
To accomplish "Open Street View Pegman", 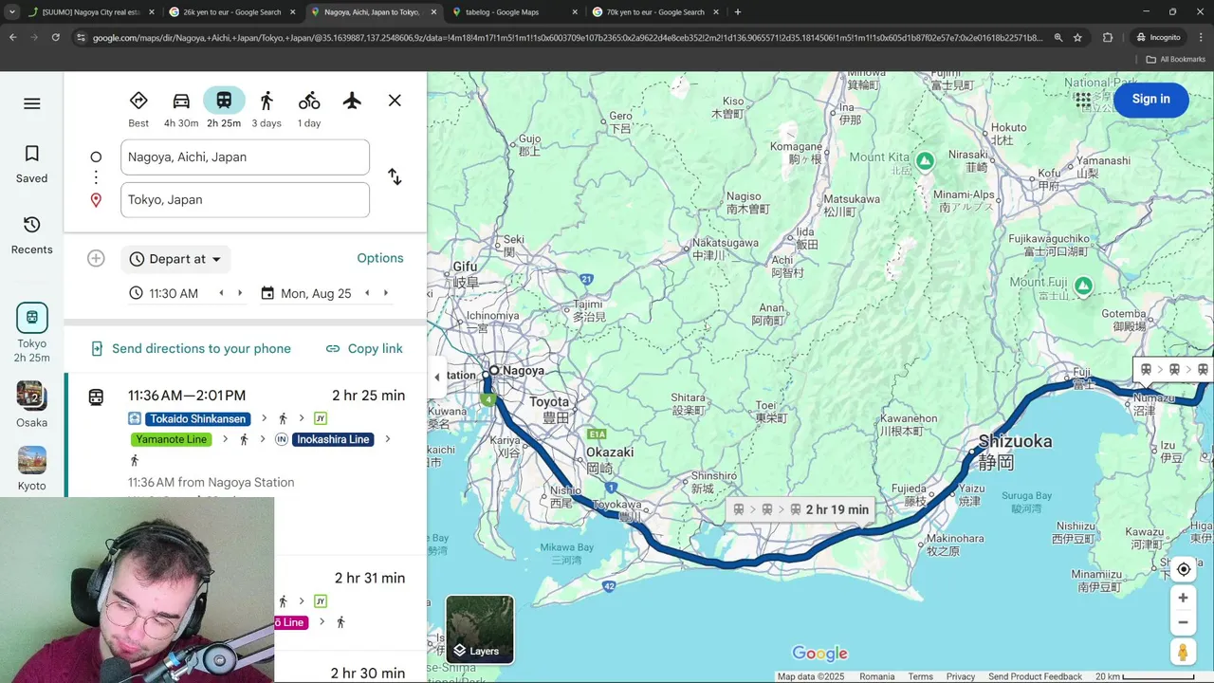I will coord(1183,653).
